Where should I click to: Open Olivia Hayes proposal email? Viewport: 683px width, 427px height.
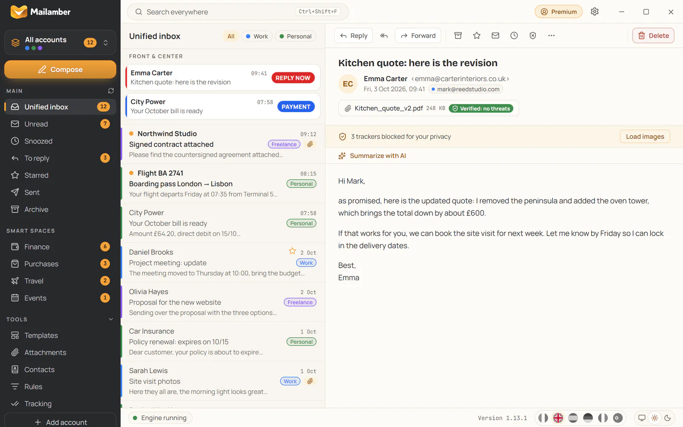[223, 302]
